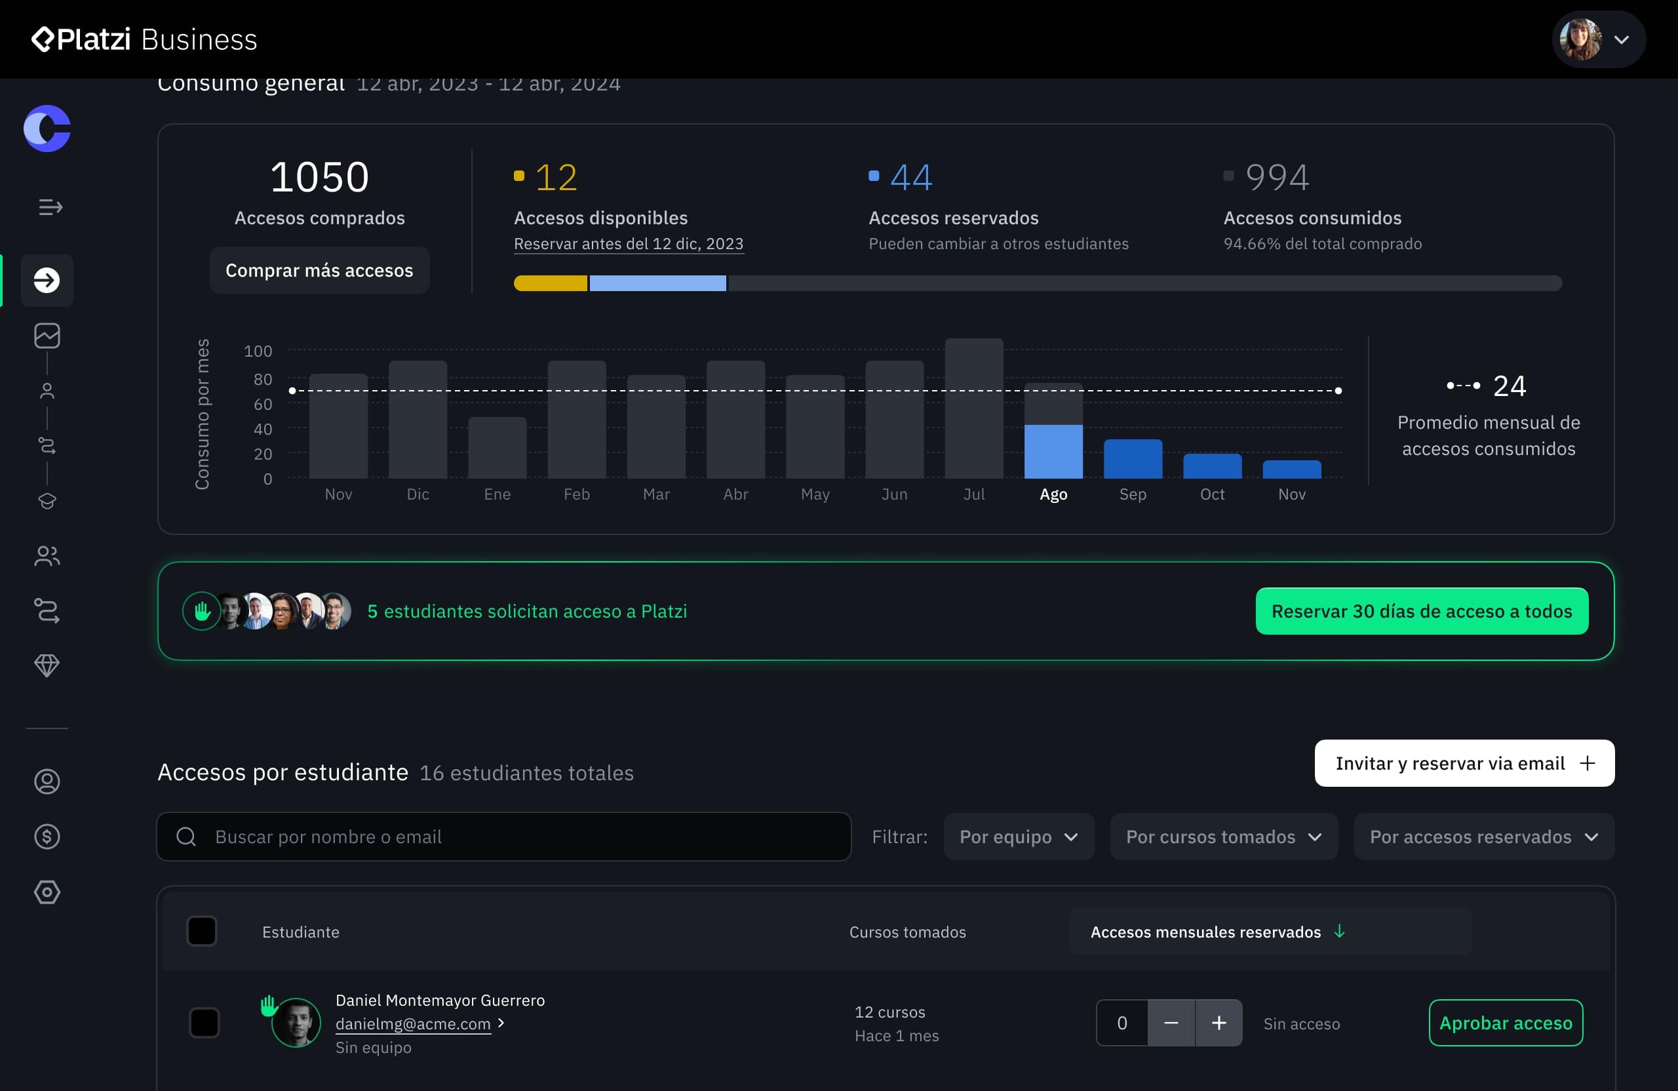This screenshot has width=1678, height=1091.
Task: Check Daniel Montemayor Guerrero's row checkbox
Action: pyautogui.click(x=205, y=1023)
